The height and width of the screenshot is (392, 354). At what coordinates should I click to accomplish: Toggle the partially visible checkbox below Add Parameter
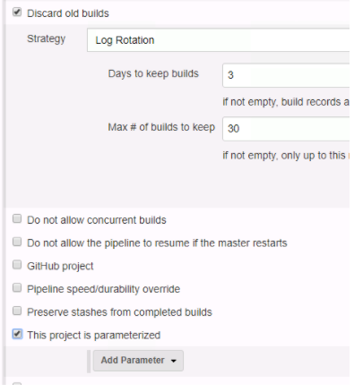[17, 384]
